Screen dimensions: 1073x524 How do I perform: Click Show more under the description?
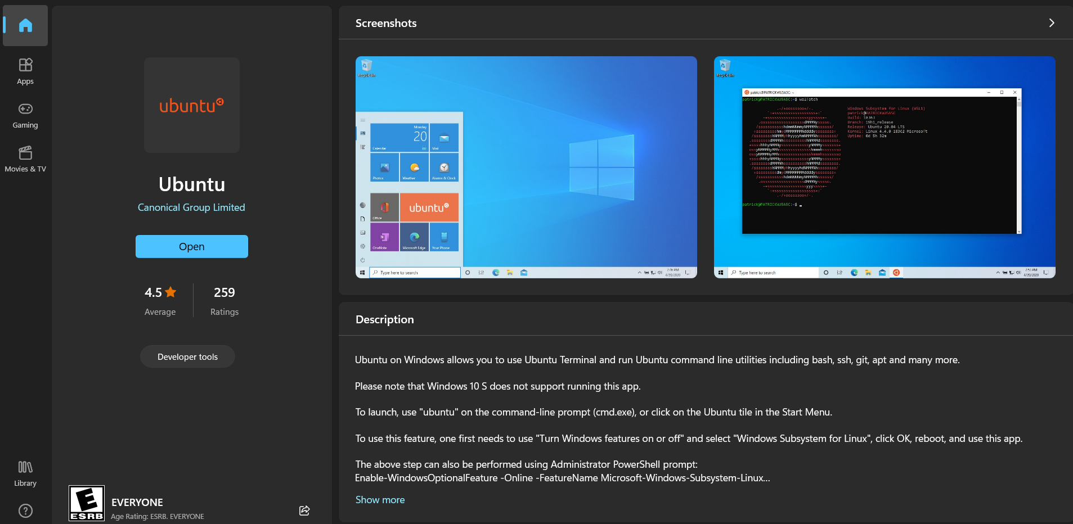[380, 500]
